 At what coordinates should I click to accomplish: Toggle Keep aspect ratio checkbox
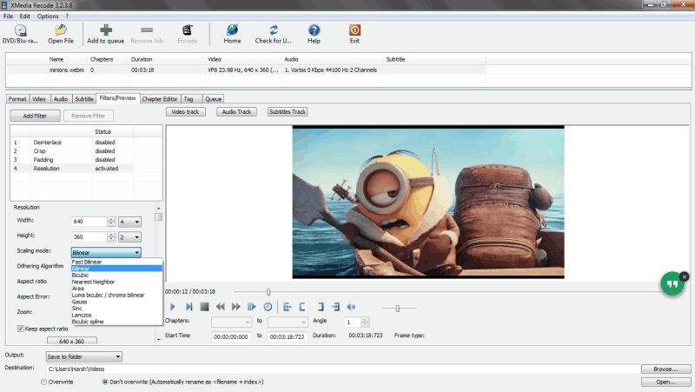click(x=20, y=329)
